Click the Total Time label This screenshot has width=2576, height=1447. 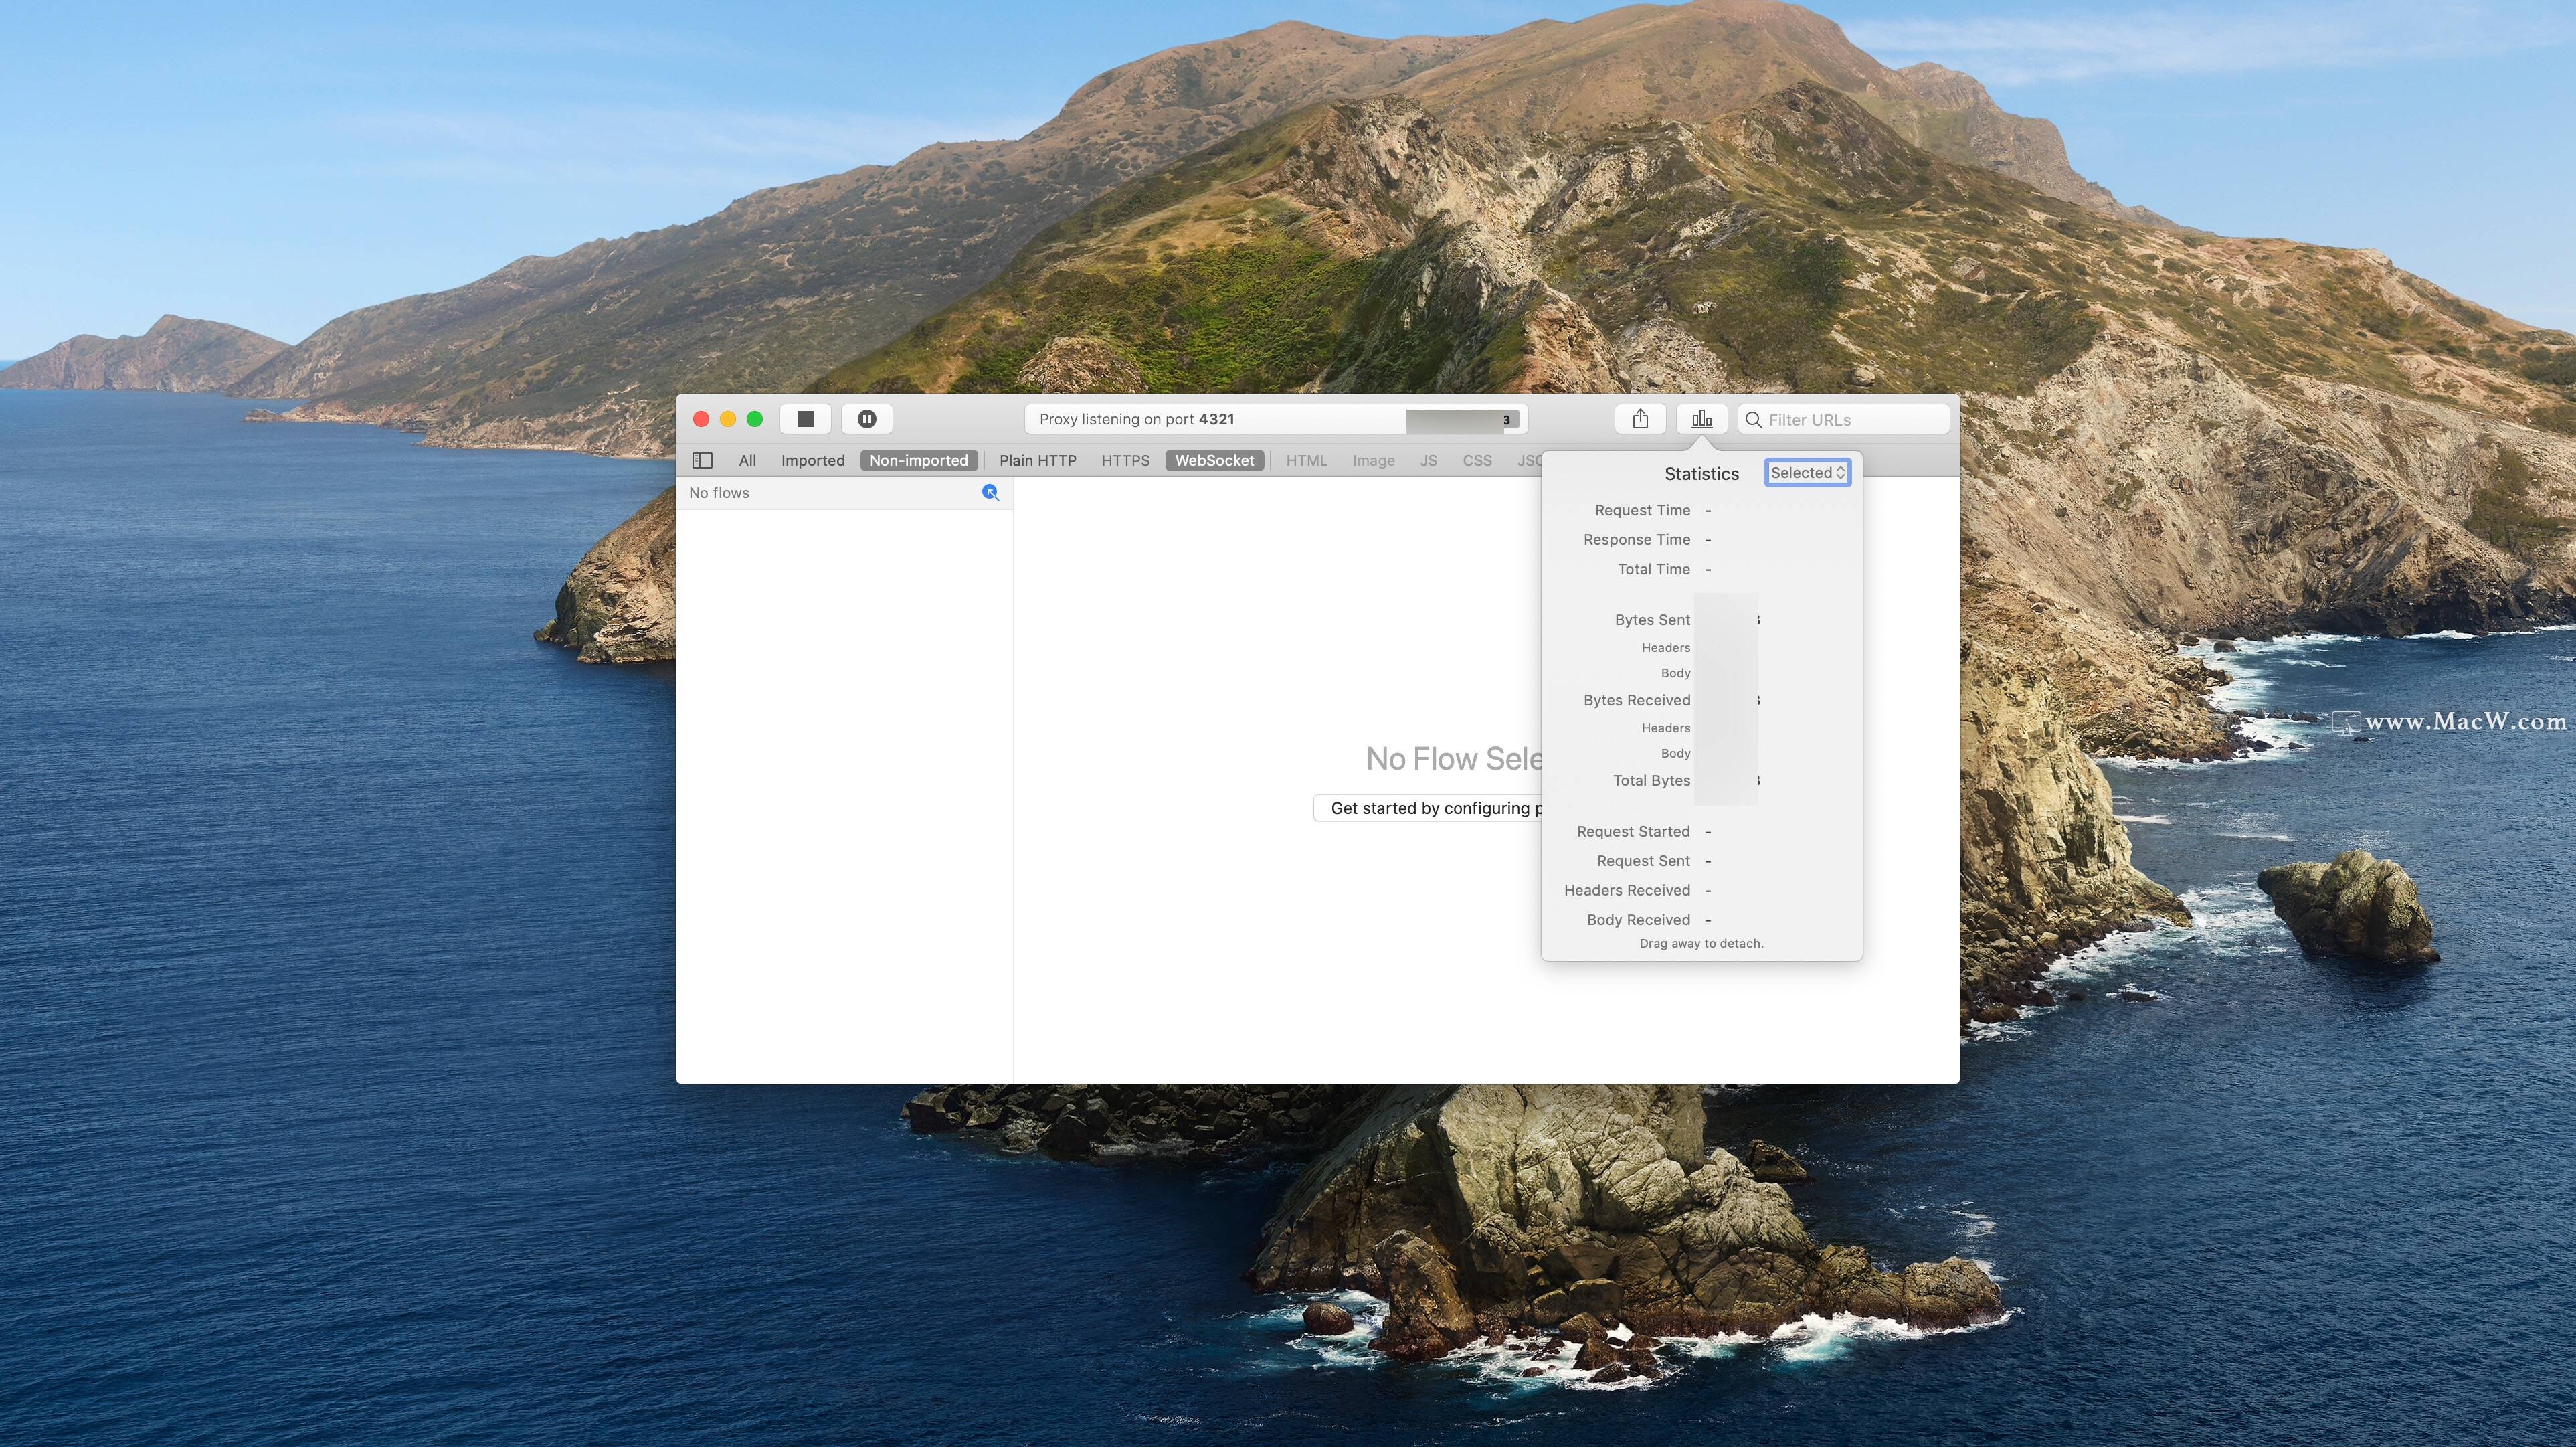1653,569
